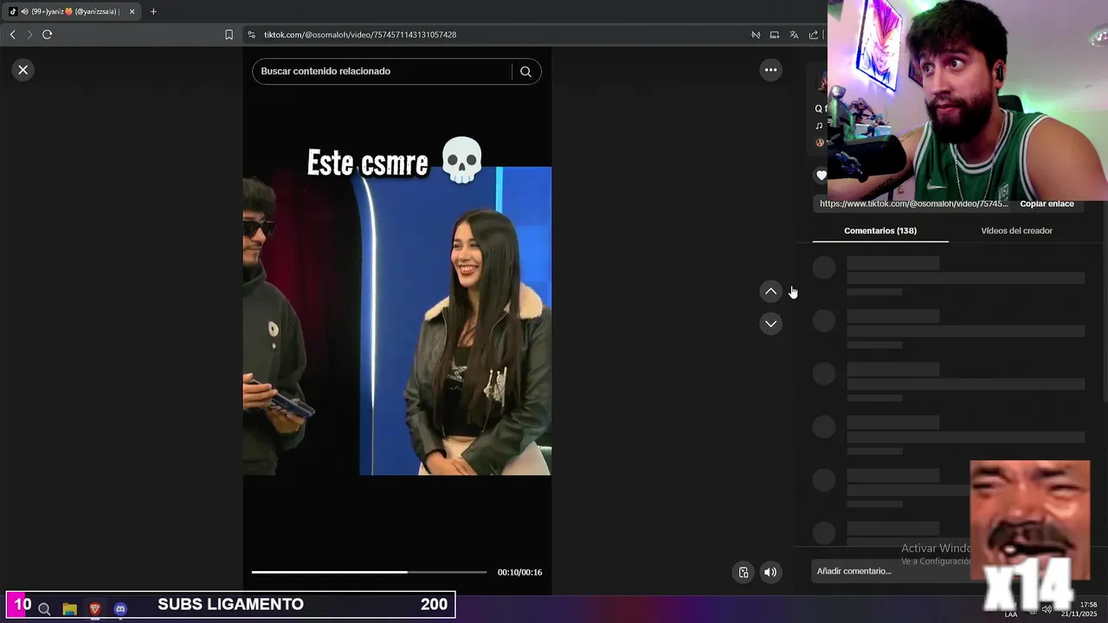Open a new browser tab with plus

click(153, 11)
